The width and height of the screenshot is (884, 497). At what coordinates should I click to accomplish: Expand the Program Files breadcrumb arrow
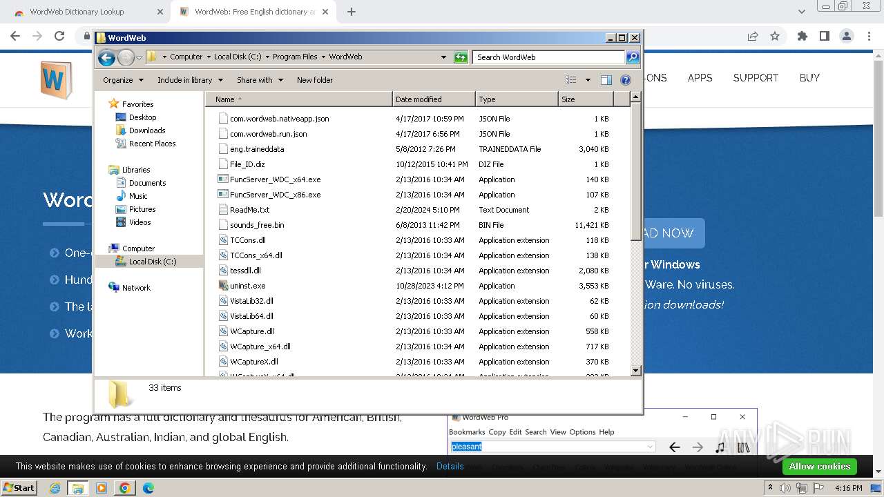[323, 57]
